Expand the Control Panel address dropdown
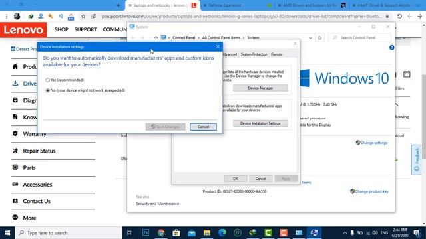Screen dimensions: 426x239 click(x=310, y=38)
